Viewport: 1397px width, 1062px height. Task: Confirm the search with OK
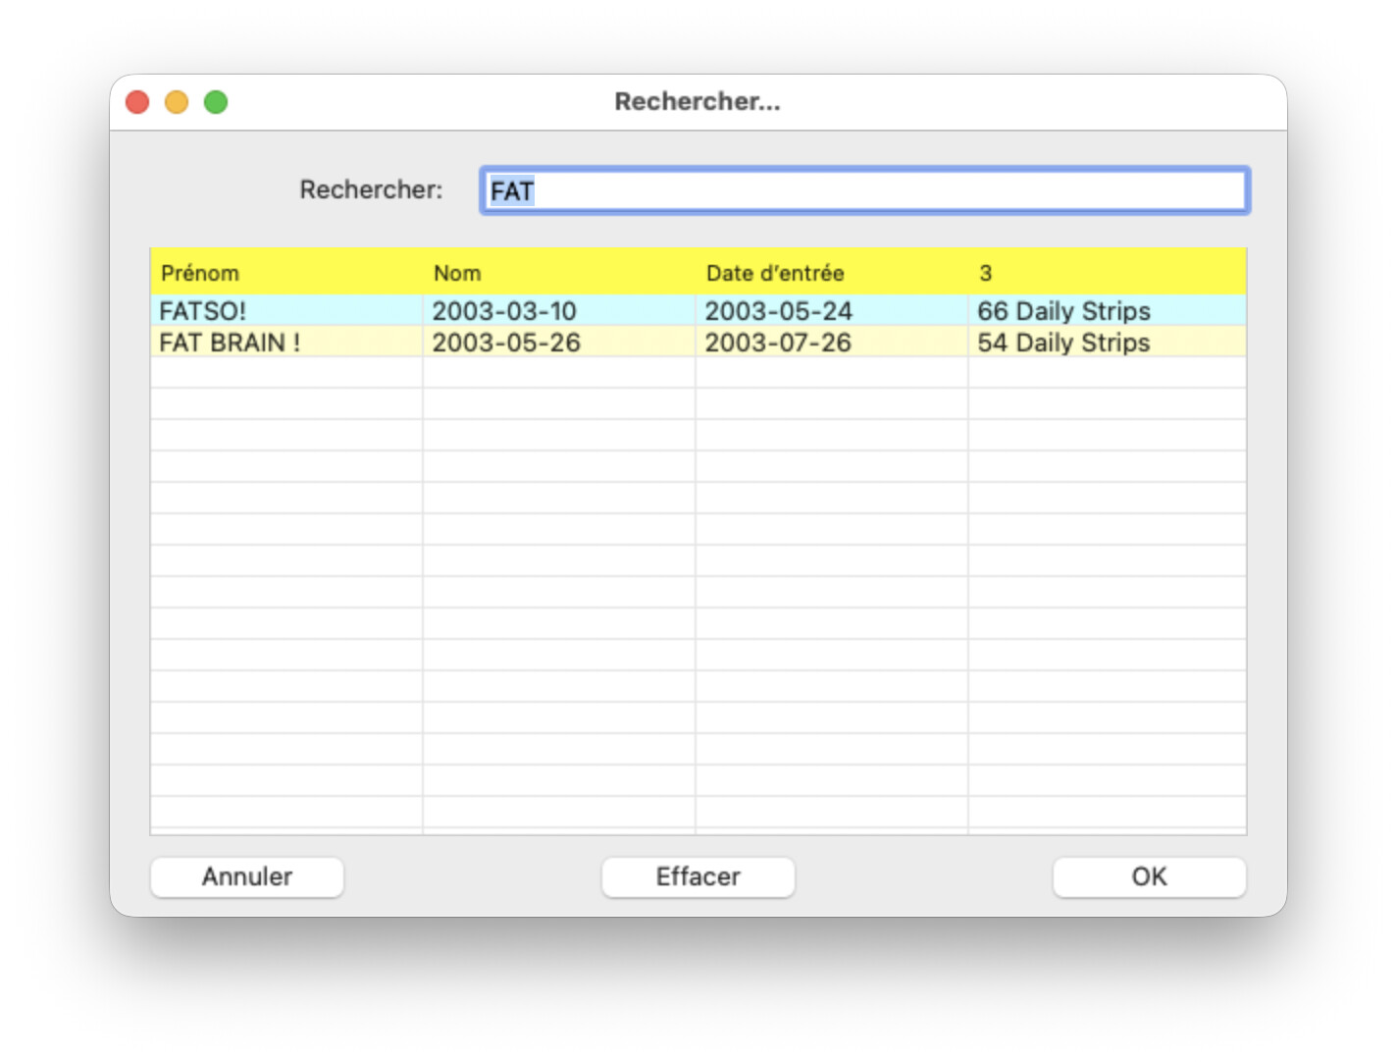point(1149,876)
